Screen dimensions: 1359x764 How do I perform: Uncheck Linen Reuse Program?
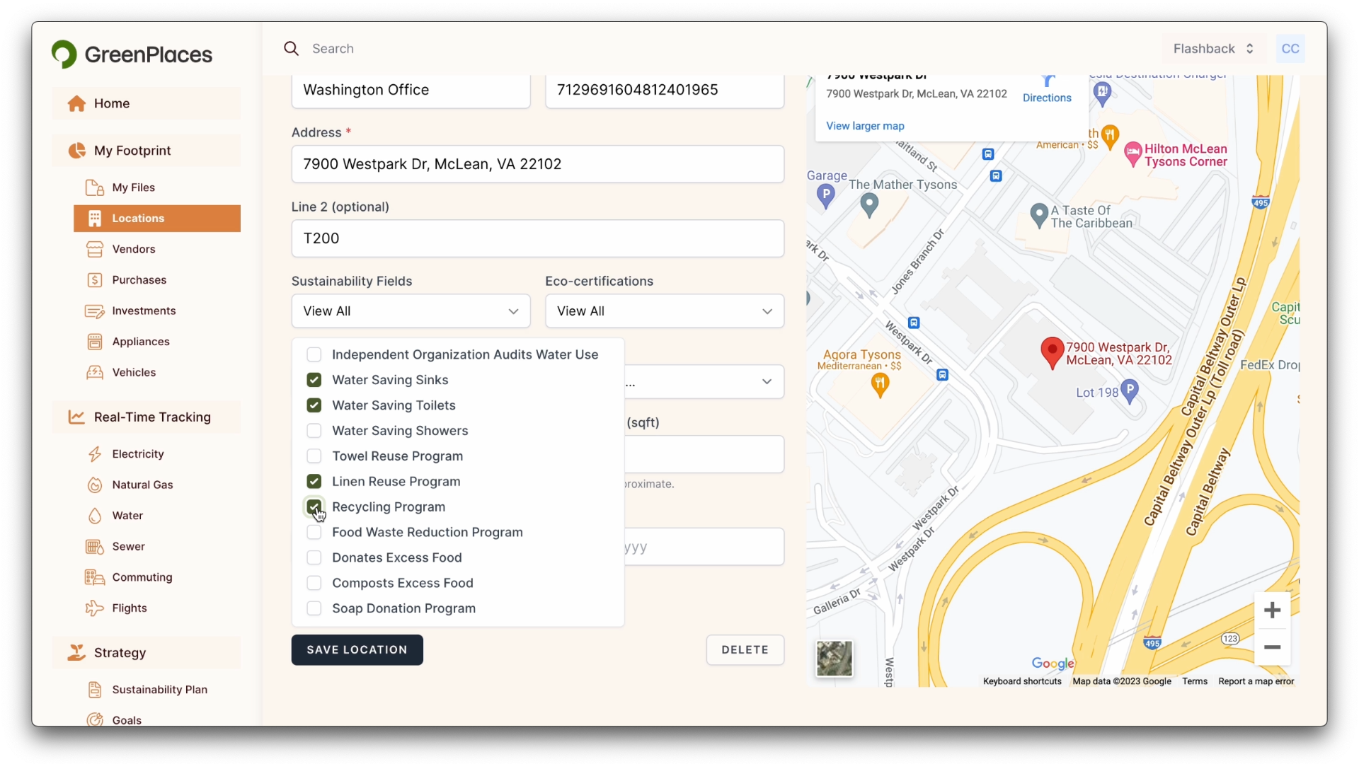[314, 482]
